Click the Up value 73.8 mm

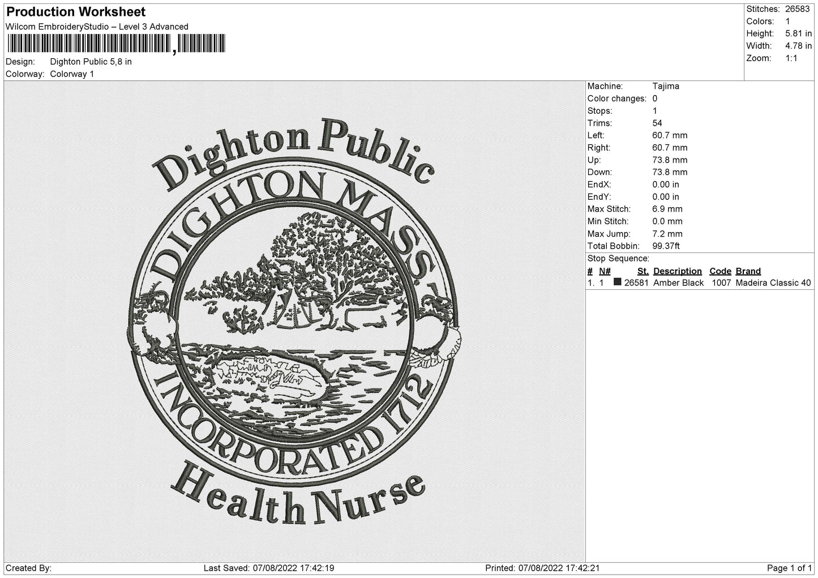(670, 160)
